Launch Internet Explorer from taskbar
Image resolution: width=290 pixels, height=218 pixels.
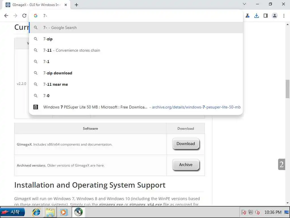click(36, 212)
